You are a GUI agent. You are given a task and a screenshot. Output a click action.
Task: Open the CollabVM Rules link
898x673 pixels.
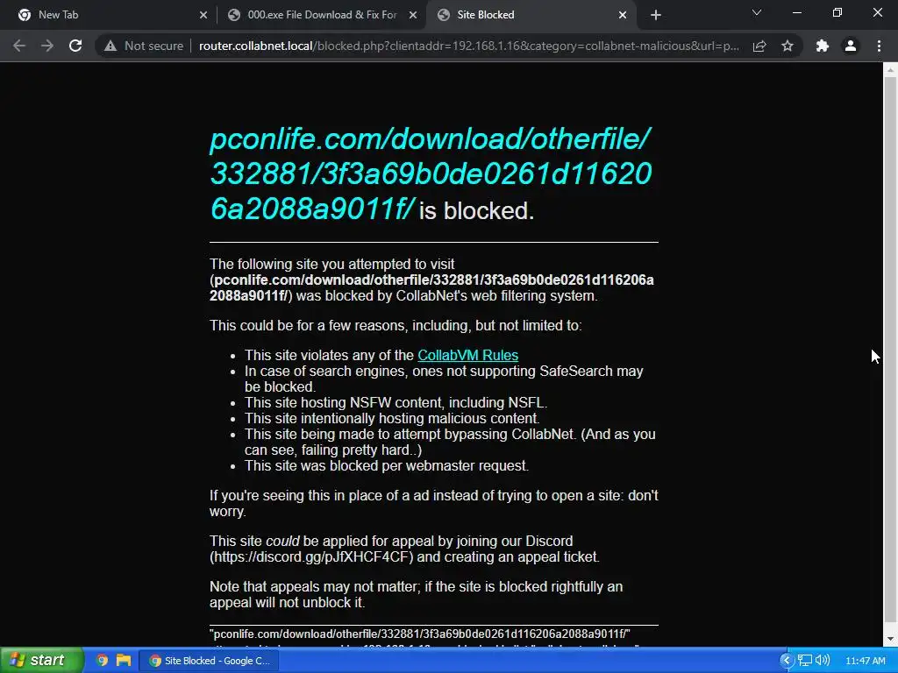pyautogui.click(x=468, y=356)
